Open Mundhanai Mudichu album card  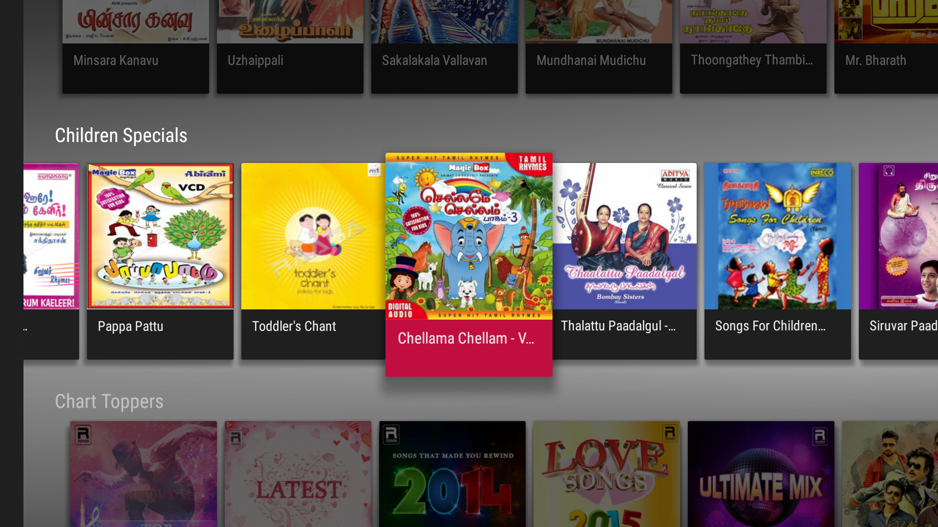click(599, 47)
